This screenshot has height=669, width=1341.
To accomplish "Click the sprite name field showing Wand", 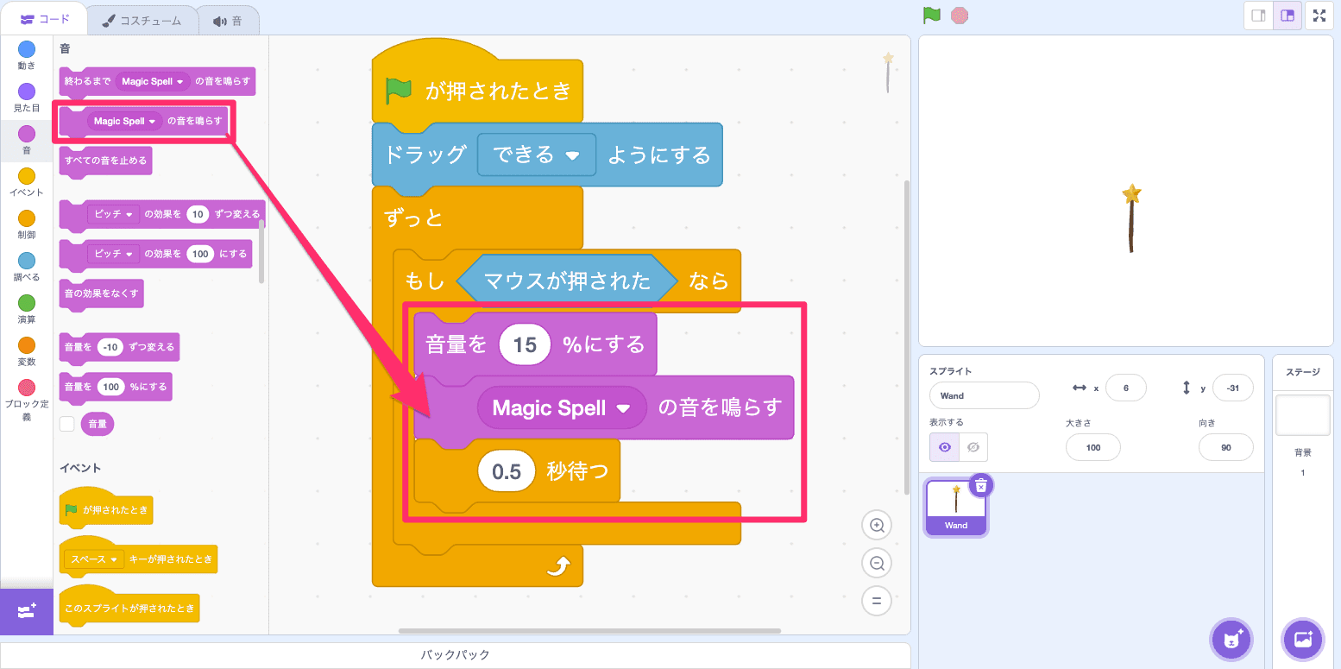I will [x=984, y=394].
